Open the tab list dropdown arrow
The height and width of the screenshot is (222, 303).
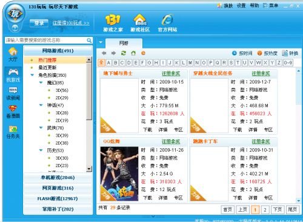[x=101, y=42]
